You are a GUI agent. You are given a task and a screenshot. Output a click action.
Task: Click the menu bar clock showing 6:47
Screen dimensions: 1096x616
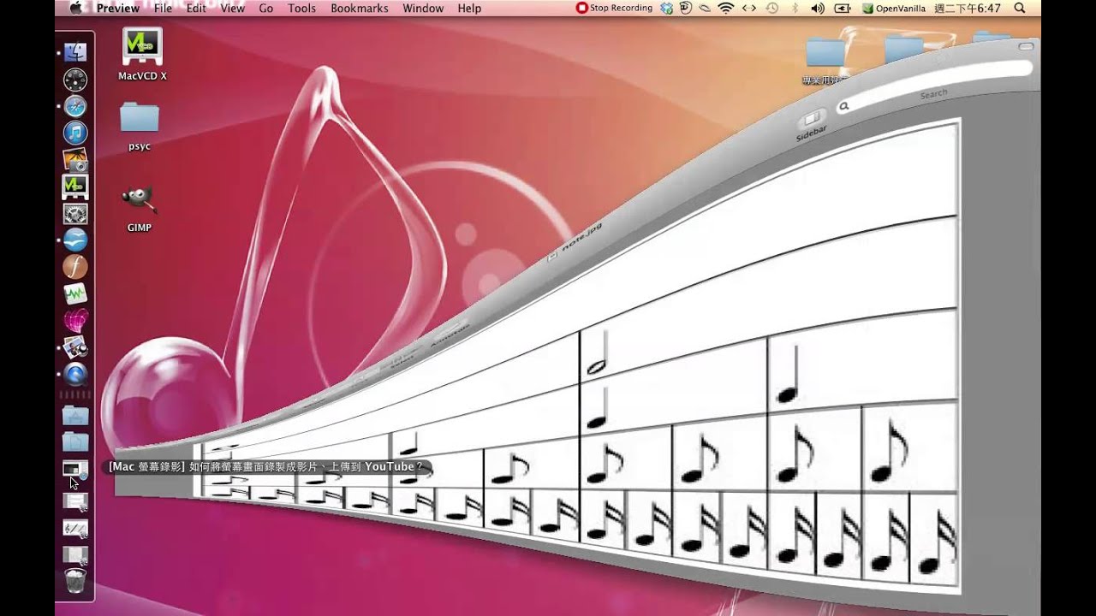pos(967,8)
